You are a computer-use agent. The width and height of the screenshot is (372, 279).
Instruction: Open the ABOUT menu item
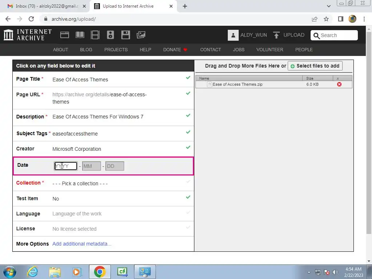[x=61, y=49]
